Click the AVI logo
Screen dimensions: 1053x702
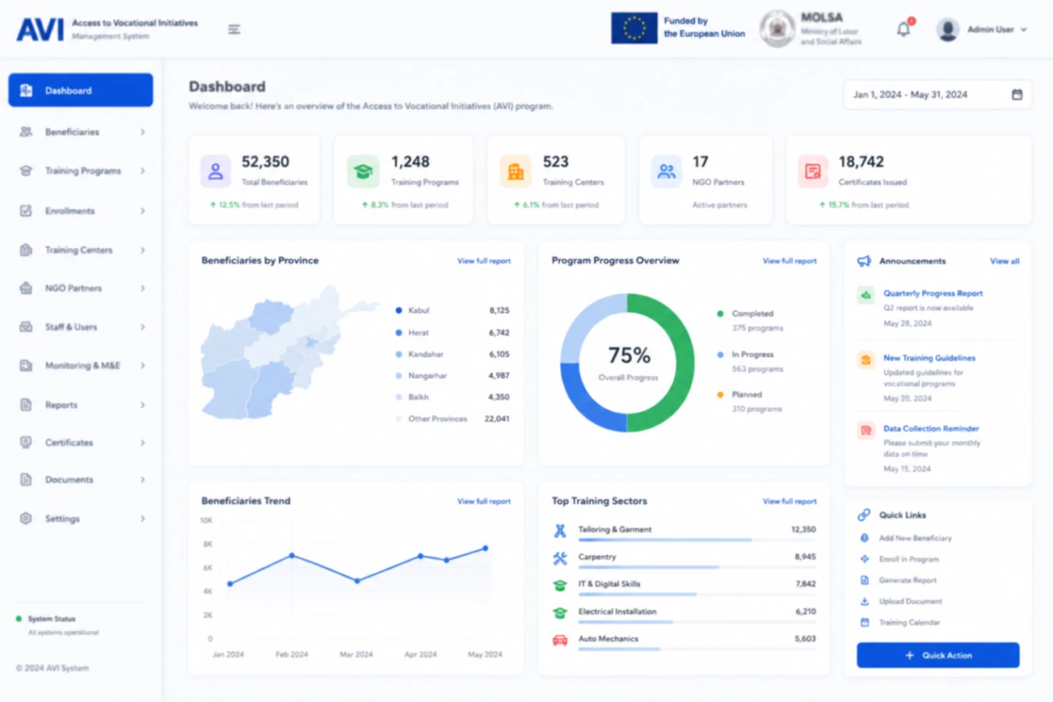pyautogui.click(x=40, y=30)
